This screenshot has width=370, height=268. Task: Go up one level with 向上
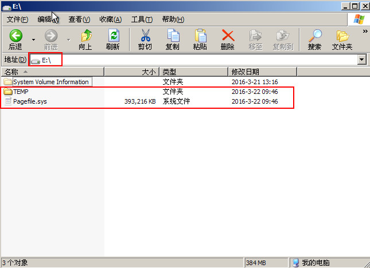(85, 40)
